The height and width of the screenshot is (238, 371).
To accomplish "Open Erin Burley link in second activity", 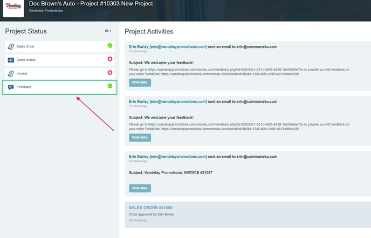I will pyautogui.click(x=168, y=102).
